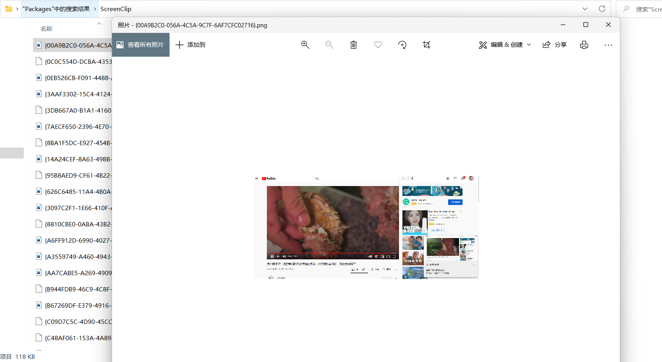Delete the photo with trash icon
The width and height of the screenshot is (662, 362).
coord(353,45)
